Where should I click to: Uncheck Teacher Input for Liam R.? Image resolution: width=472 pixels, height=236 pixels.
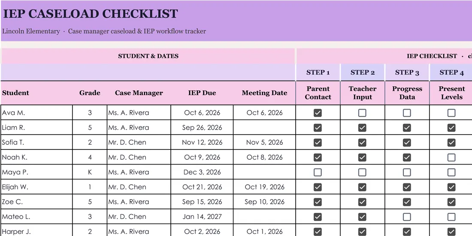(362, 128)
